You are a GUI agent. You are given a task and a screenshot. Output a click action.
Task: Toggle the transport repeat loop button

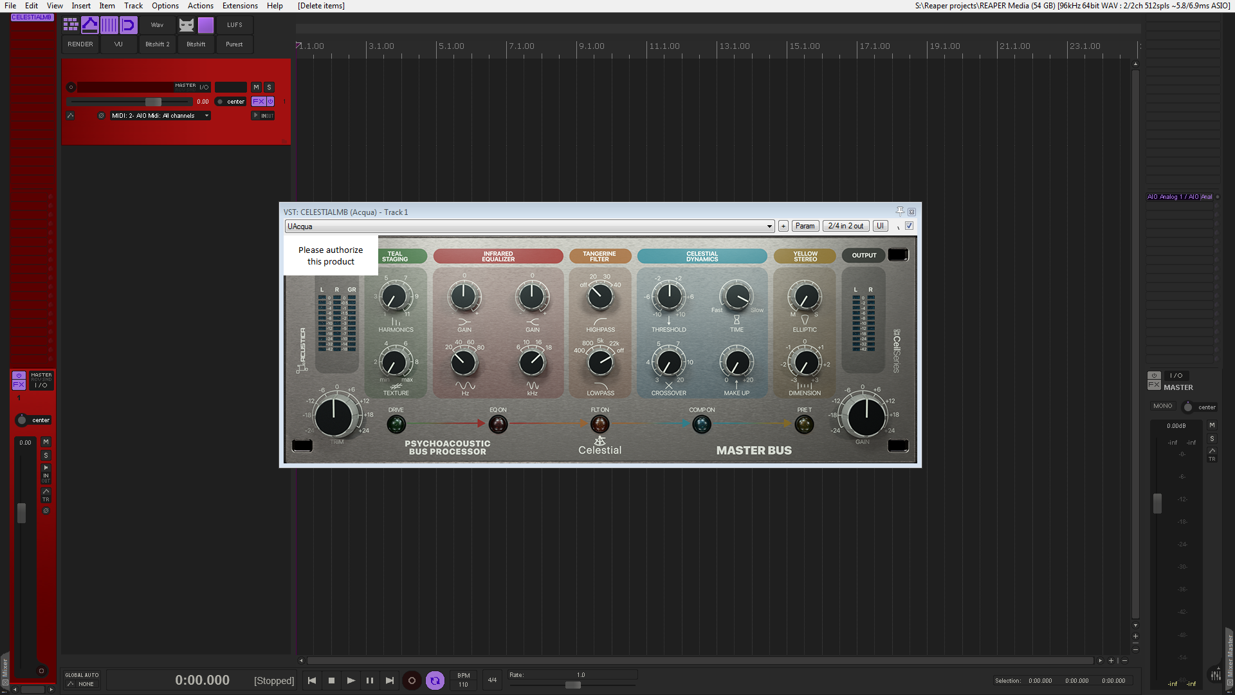(435, 680)
